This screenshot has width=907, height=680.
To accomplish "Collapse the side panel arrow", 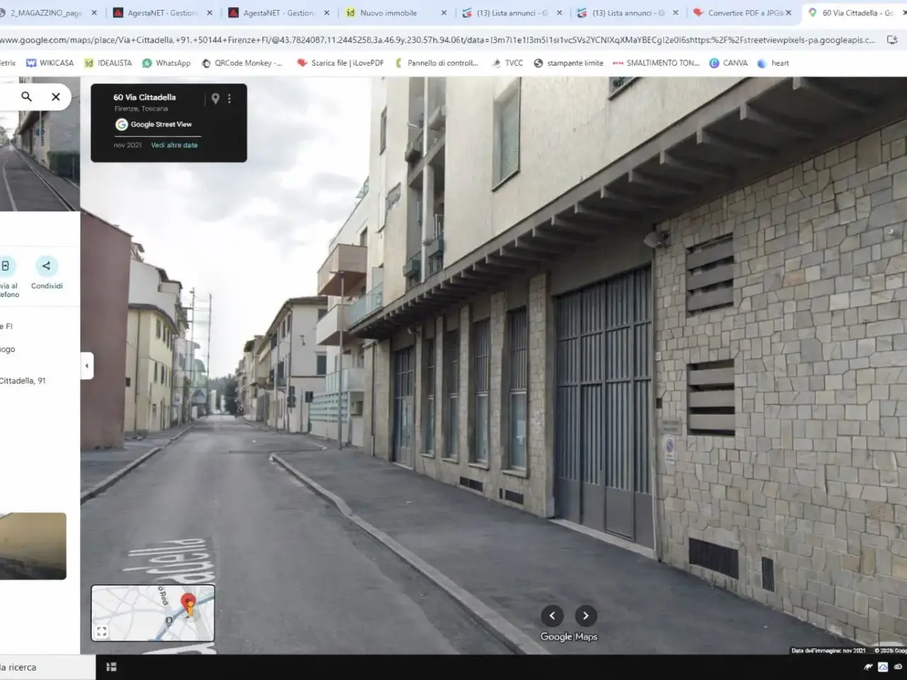I will [86, 366].
